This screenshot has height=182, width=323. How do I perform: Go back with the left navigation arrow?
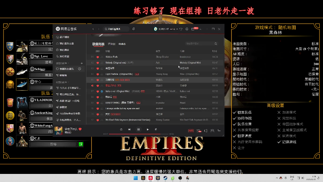coord(93,29)
